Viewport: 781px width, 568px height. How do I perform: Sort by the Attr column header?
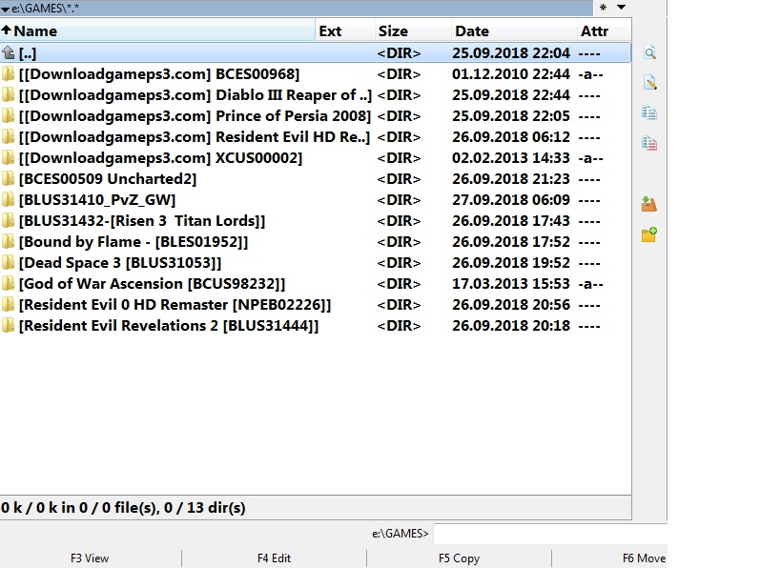click(x=604, y=30)
